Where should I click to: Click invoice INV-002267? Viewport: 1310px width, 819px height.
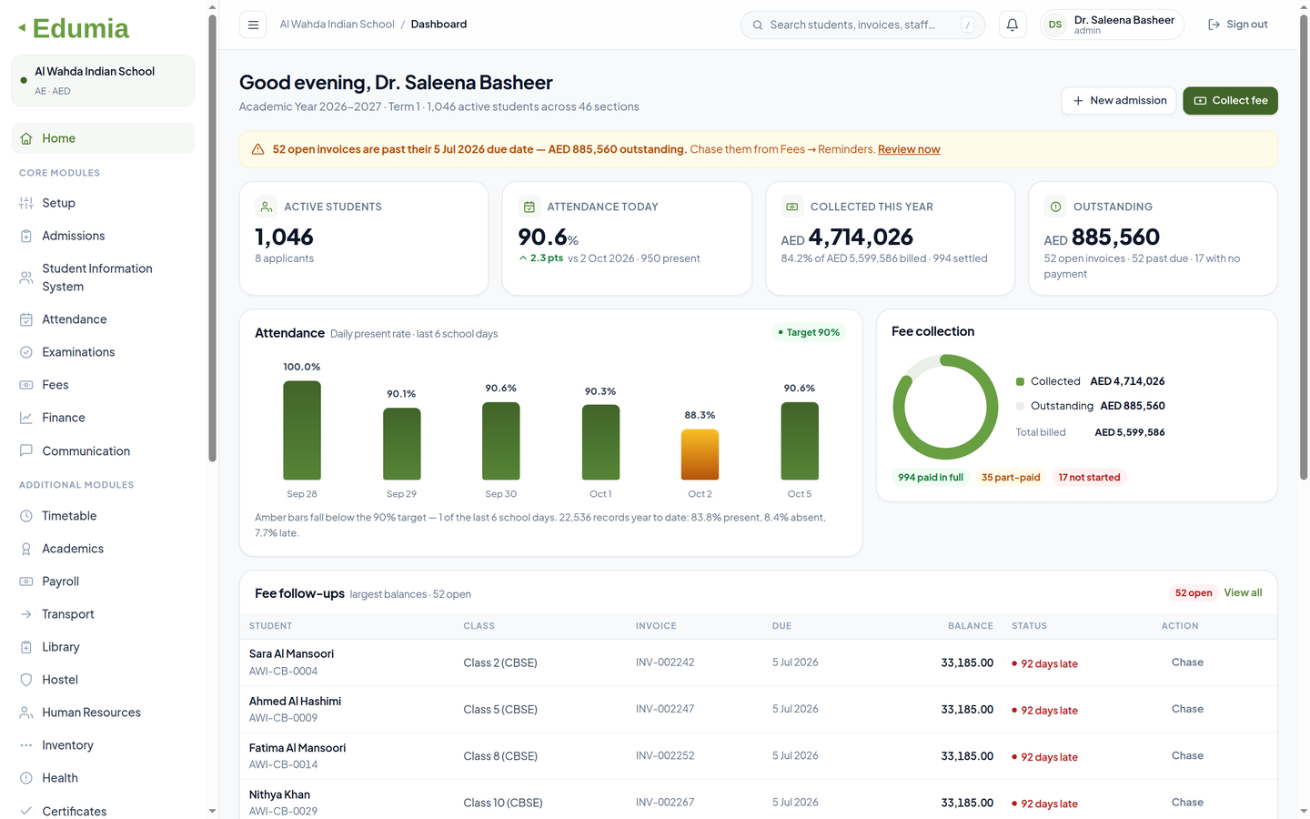tap(665, 803)
